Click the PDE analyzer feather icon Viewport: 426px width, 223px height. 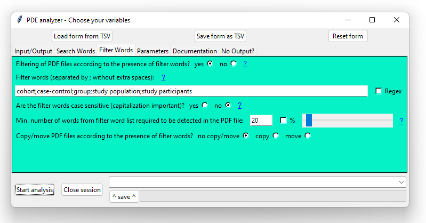point(20,20)
